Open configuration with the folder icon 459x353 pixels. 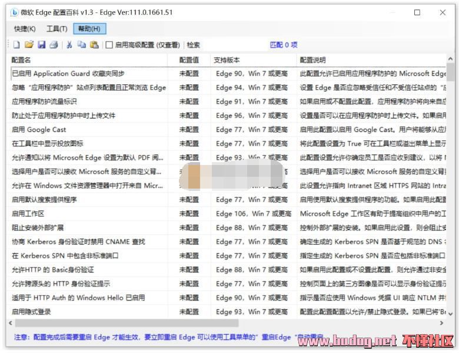coord(29,45)
